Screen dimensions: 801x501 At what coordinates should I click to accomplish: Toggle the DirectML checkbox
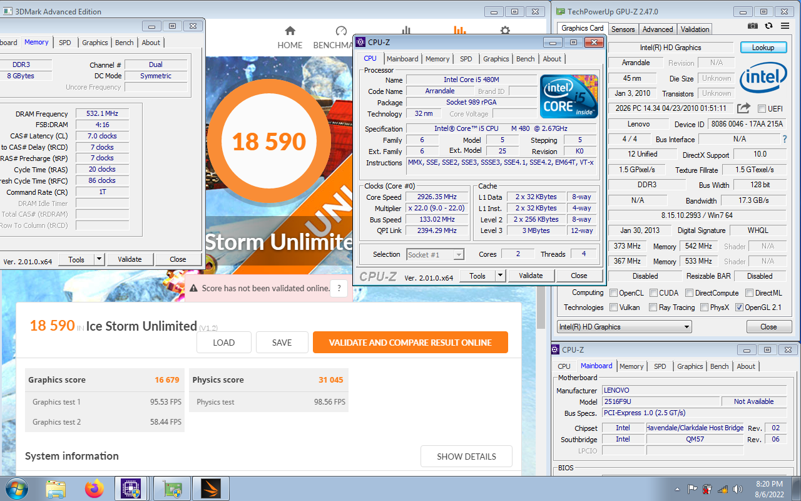coord(749,292)
